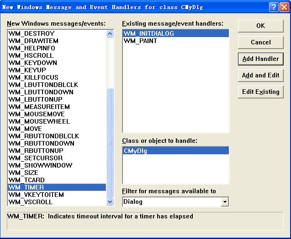Viewport: 291px width, 239px height.
Task: Select WM_LBUTTONDOWN message
Action: (x=57, y=92)
